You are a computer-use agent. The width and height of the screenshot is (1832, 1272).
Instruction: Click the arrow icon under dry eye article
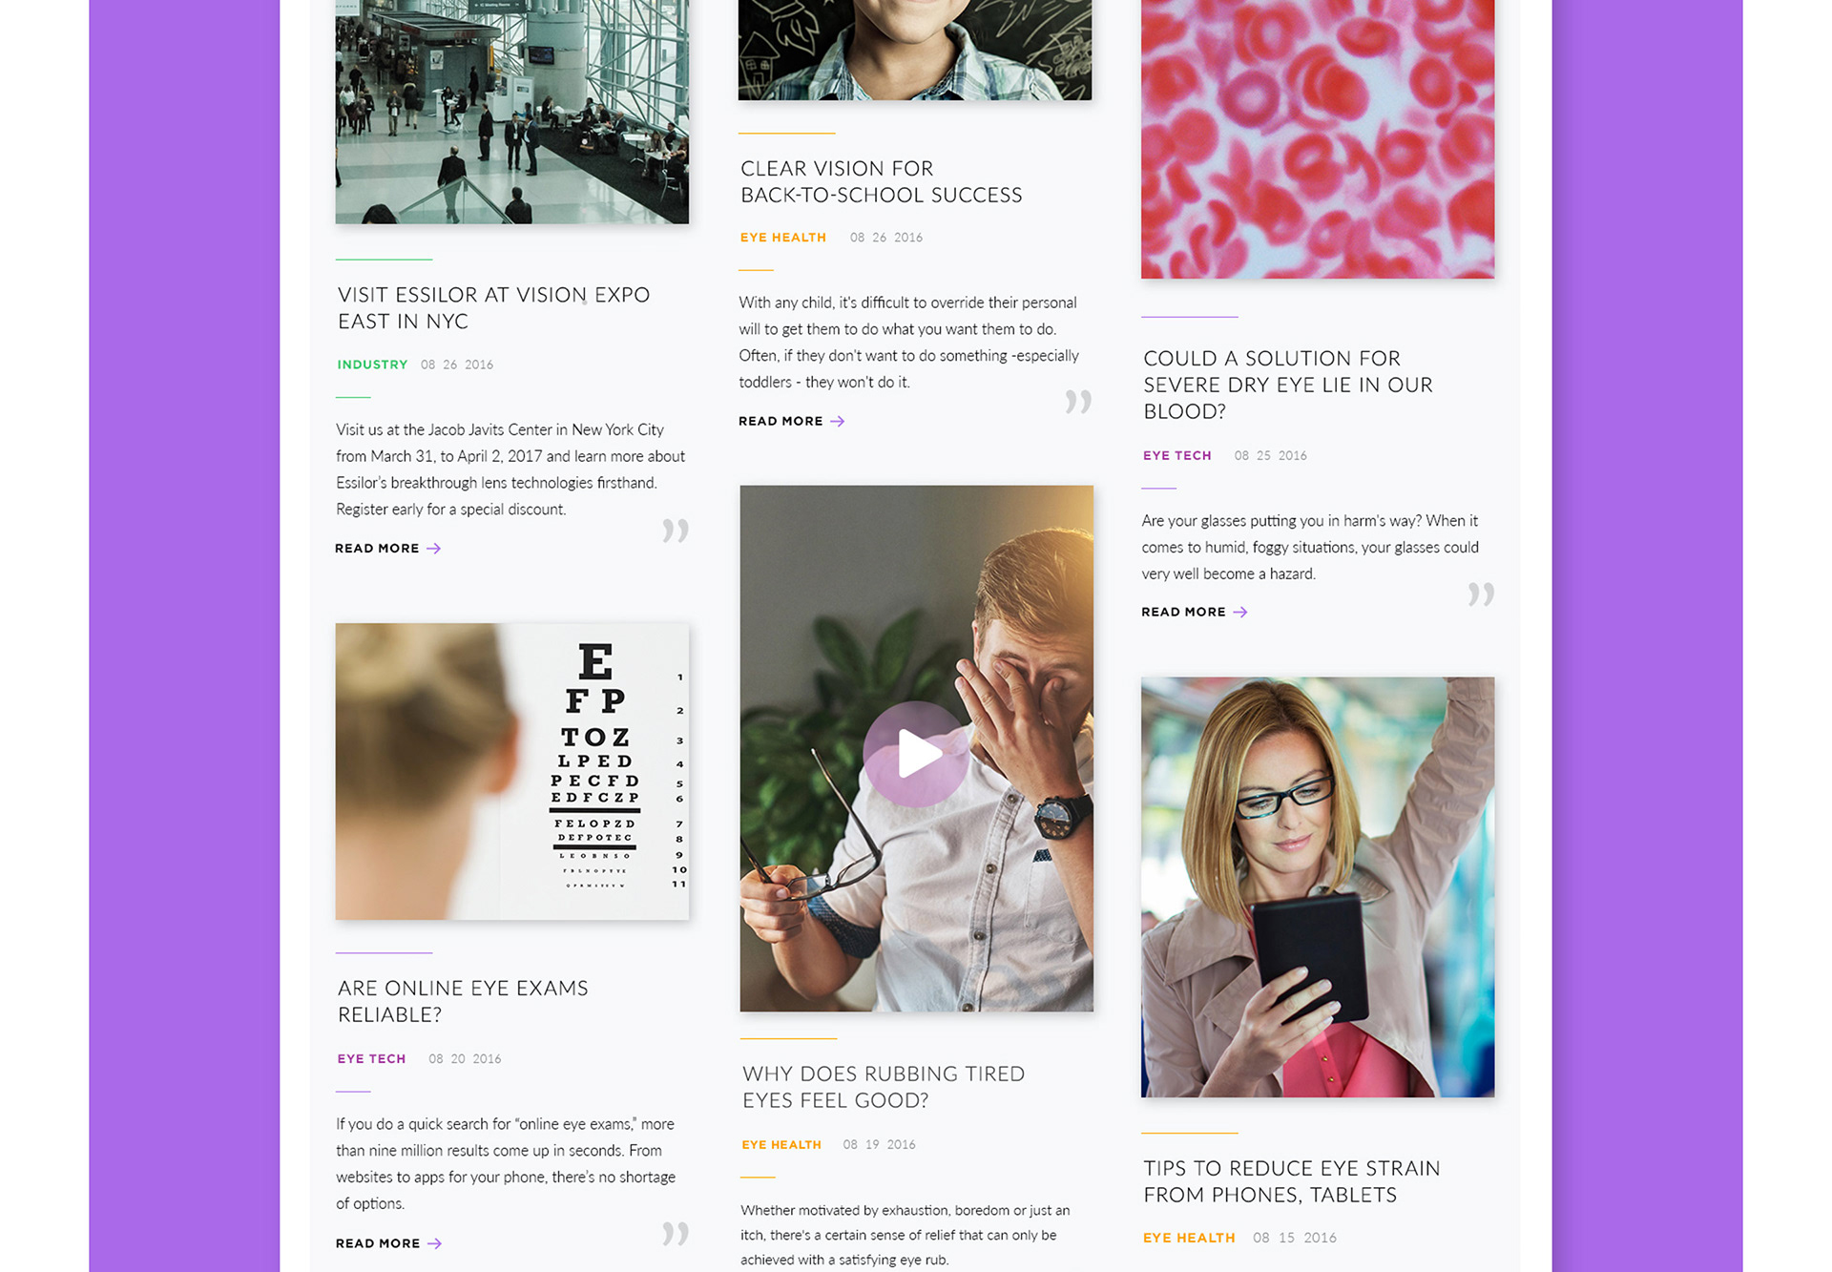tap(1239, 612)
